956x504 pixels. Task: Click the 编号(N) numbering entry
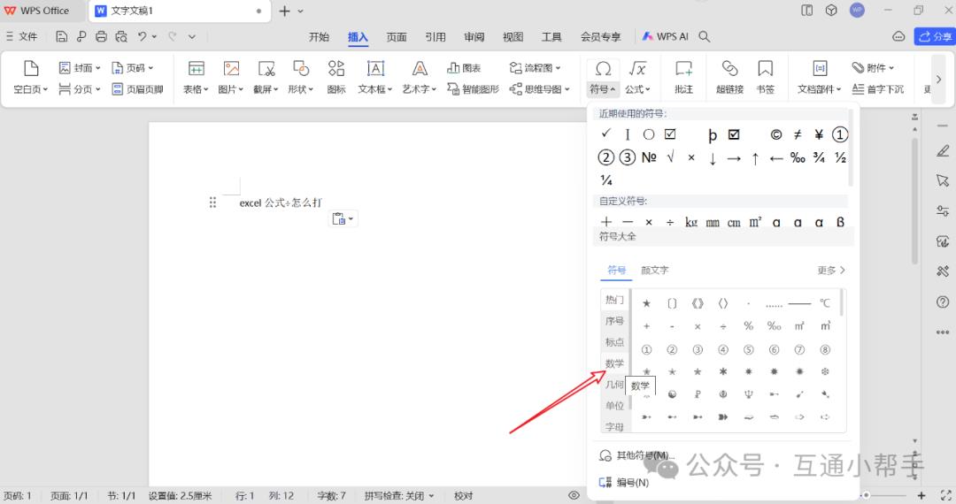(x=624, y=482)
